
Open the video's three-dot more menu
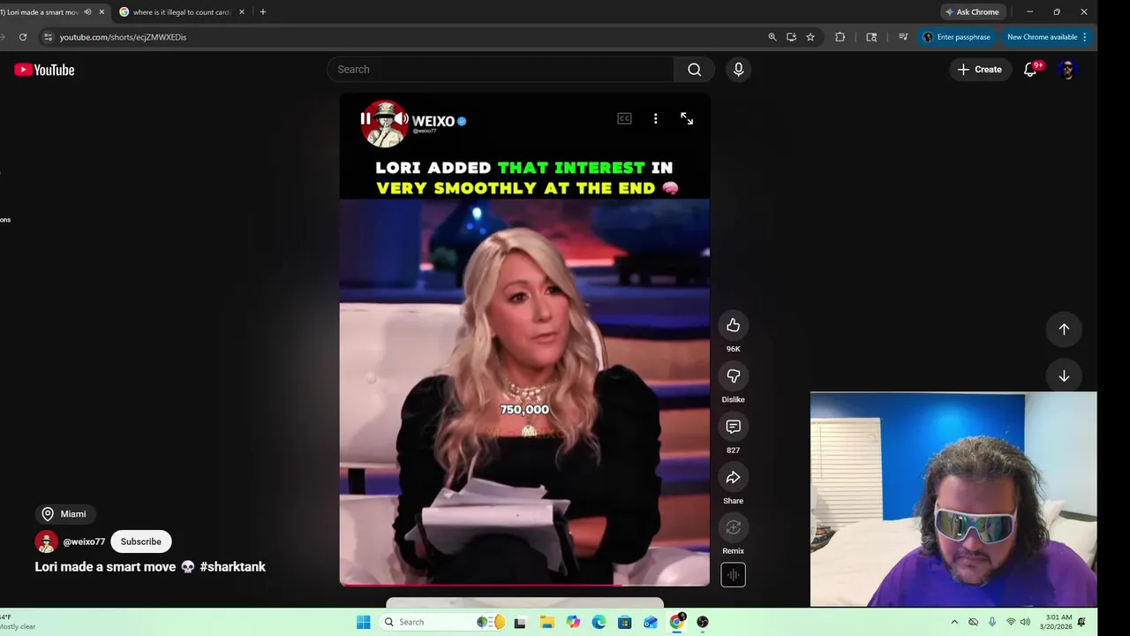point(655,118)
